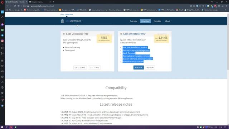Click the toolbar heart bookmark icon
Viewport: 229px width, 129px height.
[203, 6]
